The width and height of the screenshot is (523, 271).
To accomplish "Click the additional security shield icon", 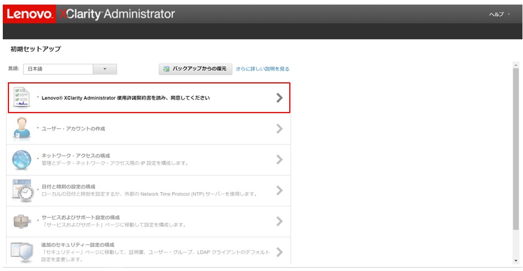I will (x=22, y=253).
